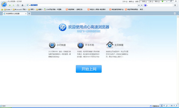The width and height of the screenshot is (179, 108).
Task: Click the 搜 search button
Action: point(175,5)
